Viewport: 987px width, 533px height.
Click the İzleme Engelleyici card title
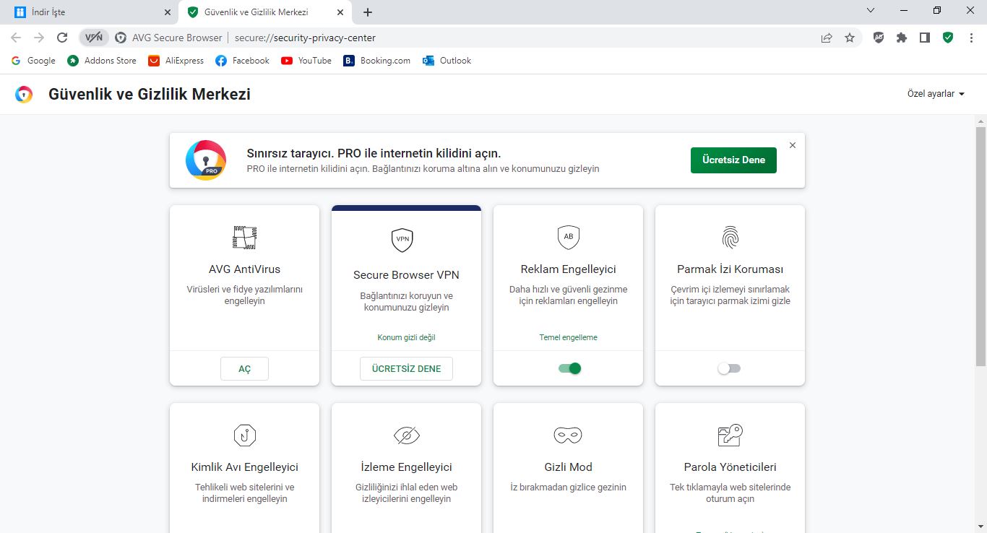click(x=406, y=467)
